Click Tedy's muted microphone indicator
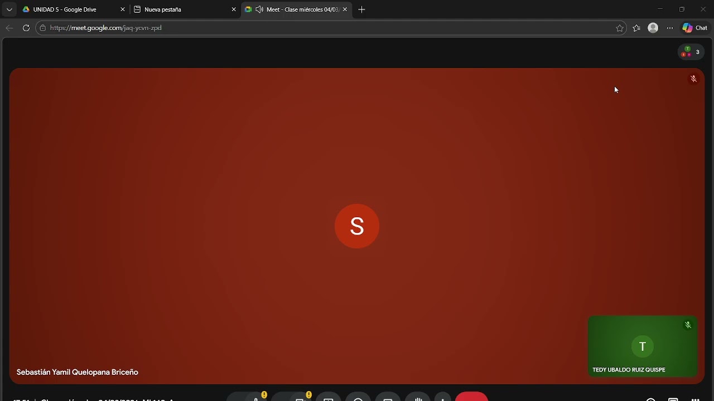This screenshot has height=401, width=714. tap(688, 325)
